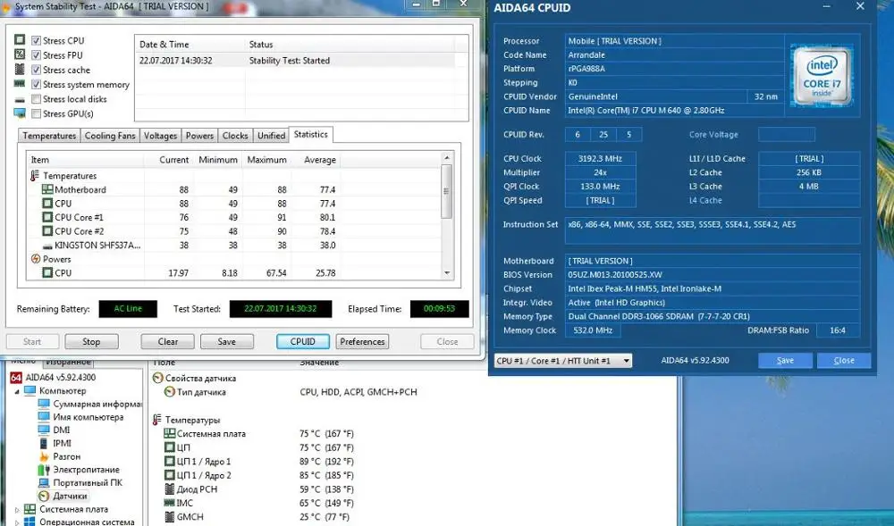This screenshot has width=894, height=526.
Task: Click the statistics list scroll down arrow
Action: pos(447,273)
